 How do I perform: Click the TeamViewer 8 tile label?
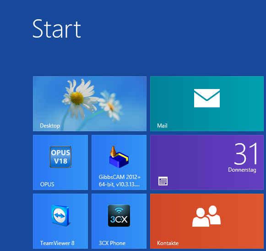[x=57, y=243]
